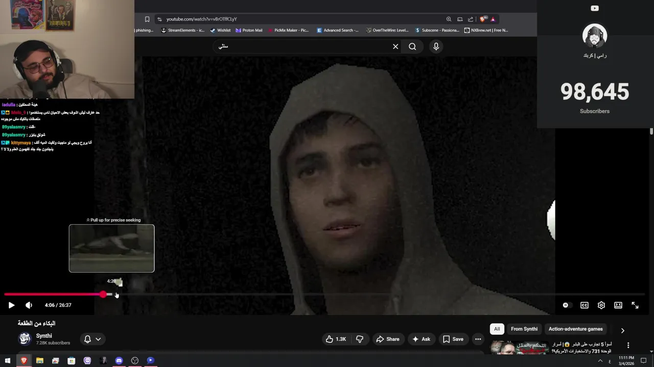
Task: Open File Explorer from taskbar
Action: click(x=39, y=360)
